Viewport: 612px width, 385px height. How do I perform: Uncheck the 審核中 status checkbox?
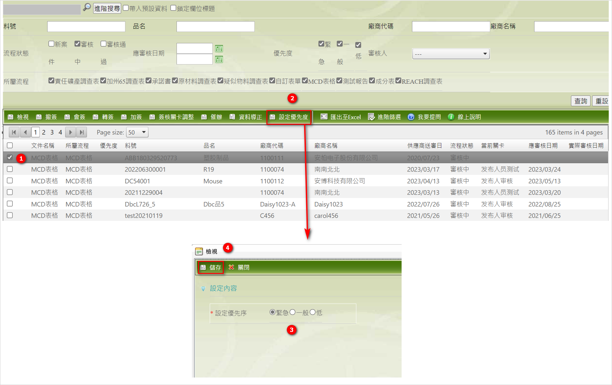click(x=77, y=44)
